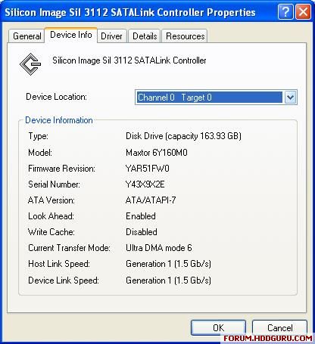The image size is (315, 344).
Task: Click the dialog title bar text
Action: pos(130,12)
